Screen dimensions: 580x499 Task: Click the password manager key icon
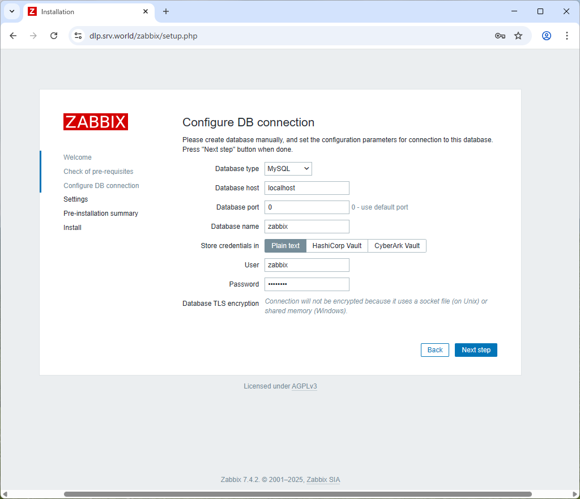click(x=500, y=36)
